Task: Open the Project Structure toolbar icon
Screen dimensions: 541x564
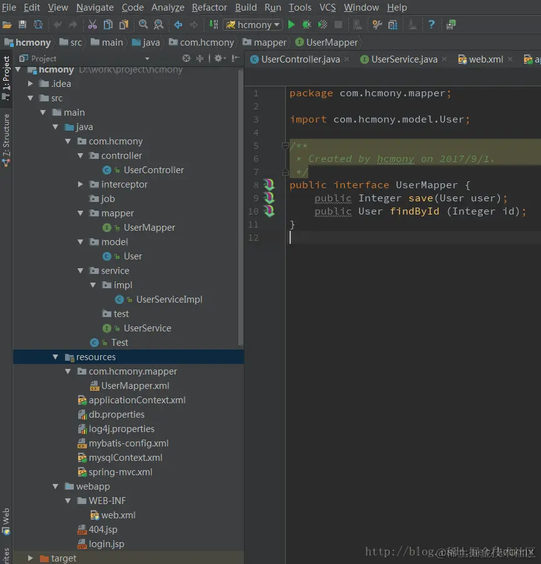Action: pos(393,25)
